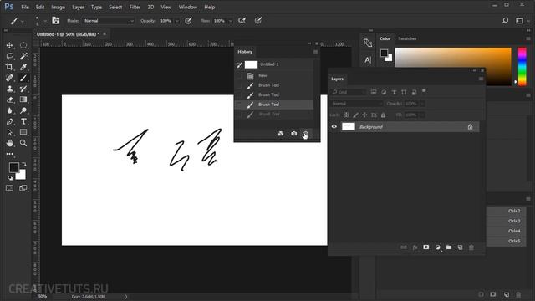Open the brush Opacity slider arrow
Image resolution: width=535 pixels, height=301 pixels.
[x=176, y=21]
